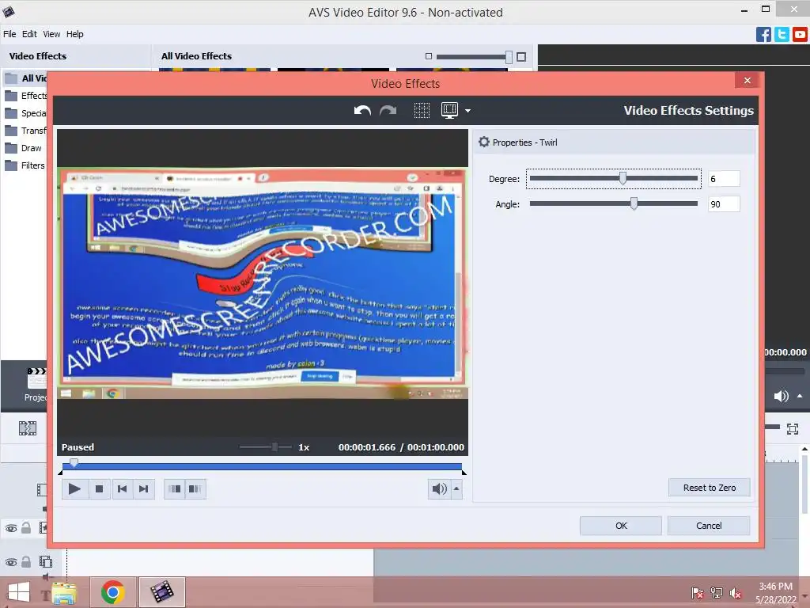Adjust the Degree slider
Screen dimensions: 810x608
pos(623,178)
